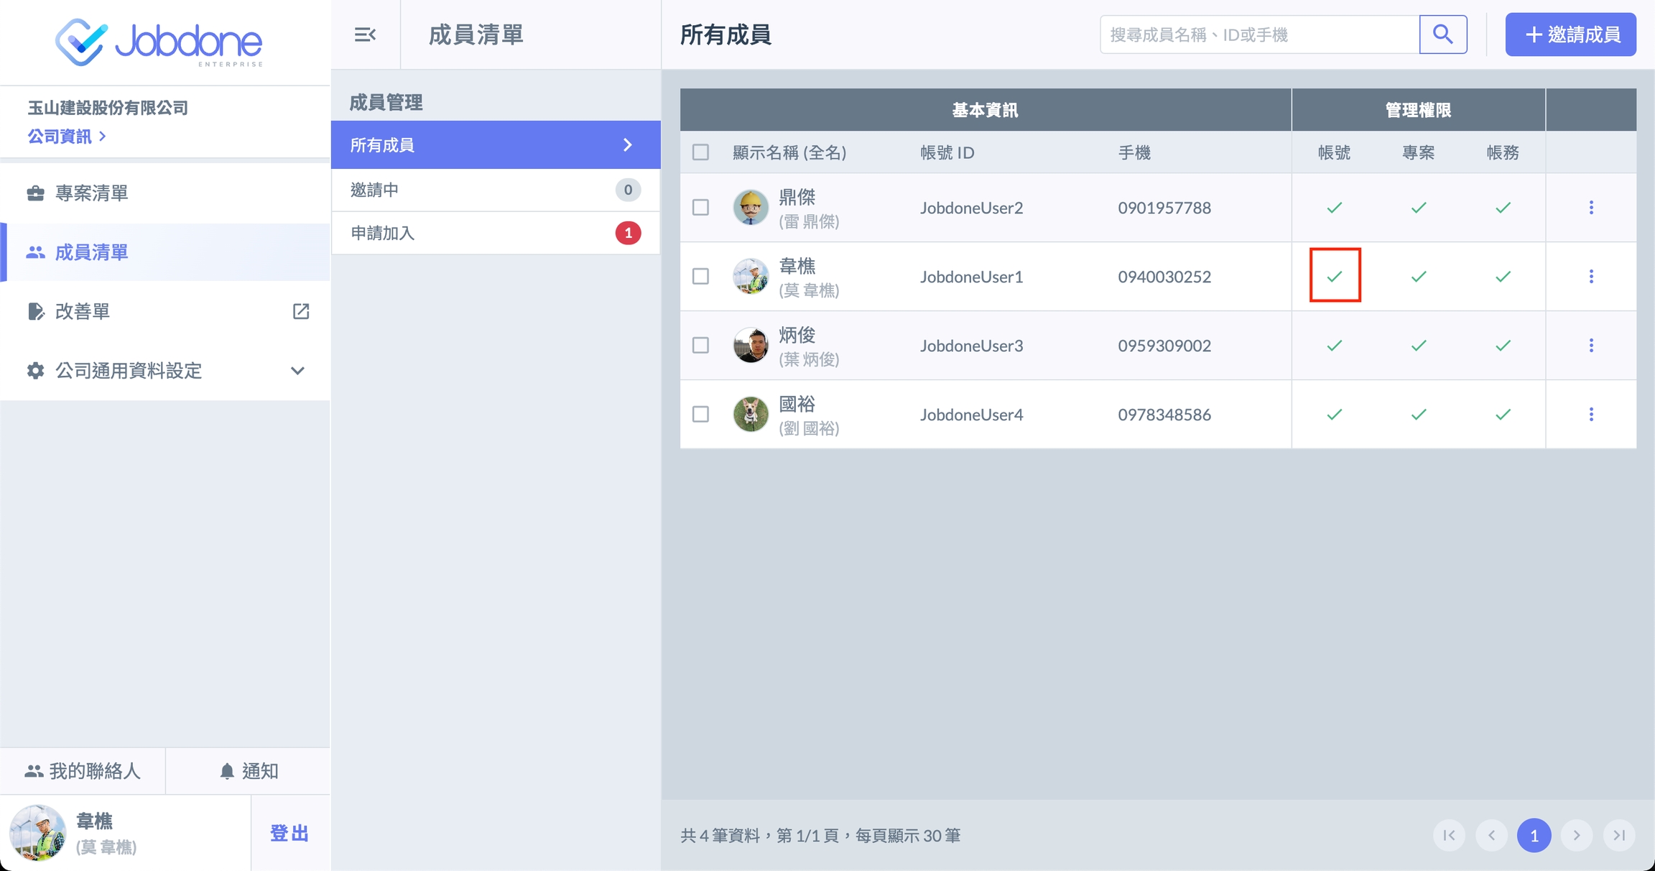
Task: Open the more options menu for JobdoneUser2
Action: point(1591,208)
